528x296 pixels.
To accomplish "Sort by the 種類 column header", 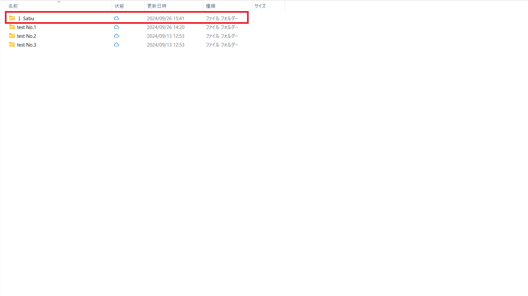I will point(211,6).
